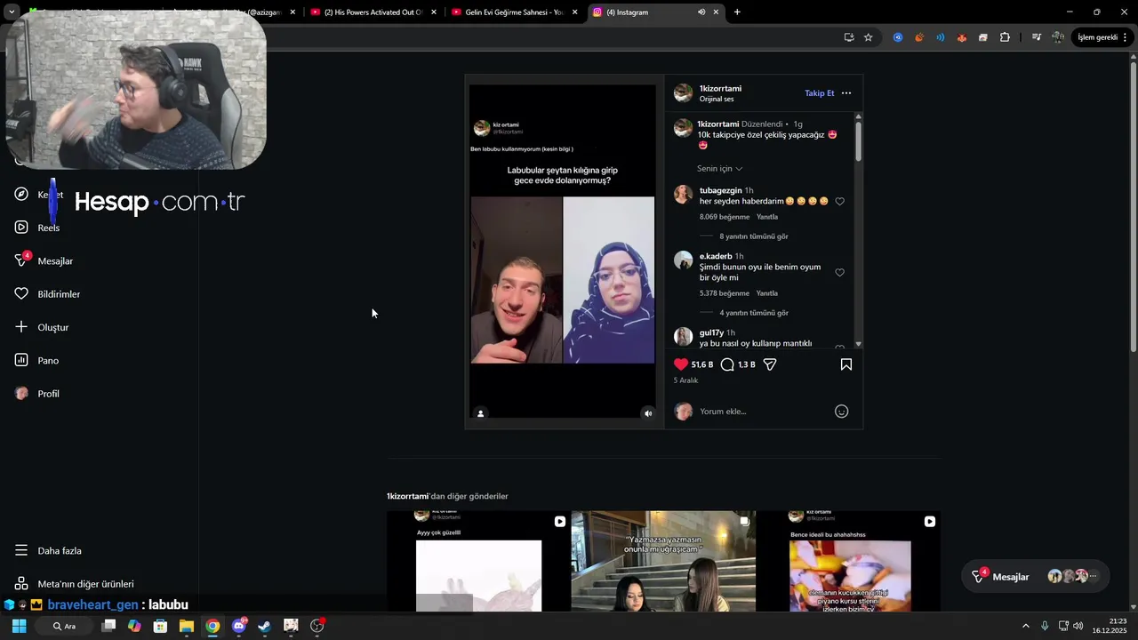Image resolution: width=1138 pixels, height=640 pixels.
Task: Expand the Senin için comment sort dropdown
Action: tap(719, 168)
